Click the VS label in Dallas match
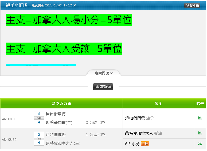207x151 pixels. point(39,118)
